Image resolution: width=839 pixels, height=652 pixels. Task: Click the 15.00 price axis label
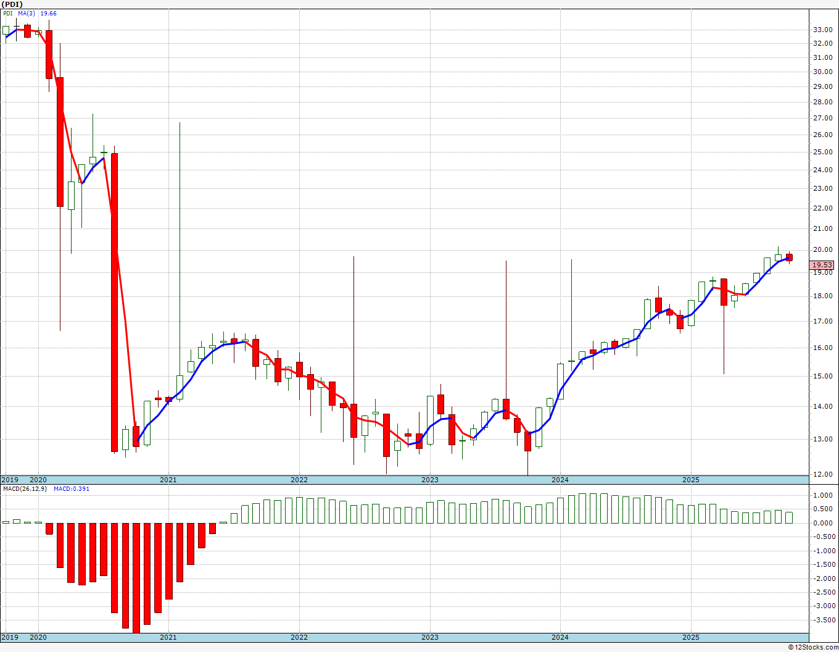822,376
